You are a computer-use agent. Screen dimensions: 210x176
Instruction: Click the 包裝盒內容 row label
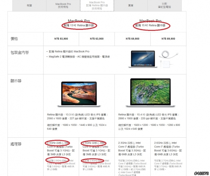(20, 52)
